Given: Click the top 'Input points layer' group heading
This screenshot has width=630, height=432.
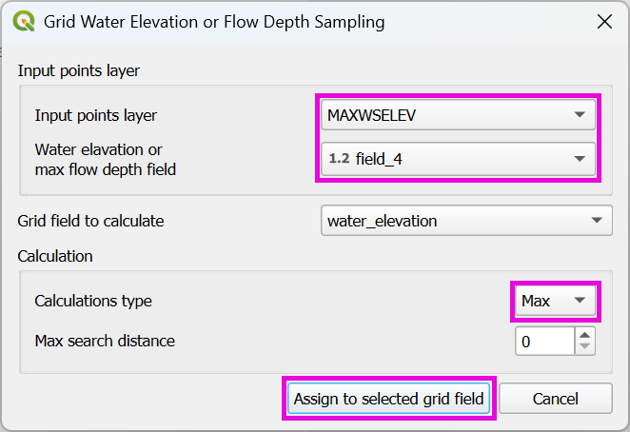Looking at the screenshot, I should (79, 70).
